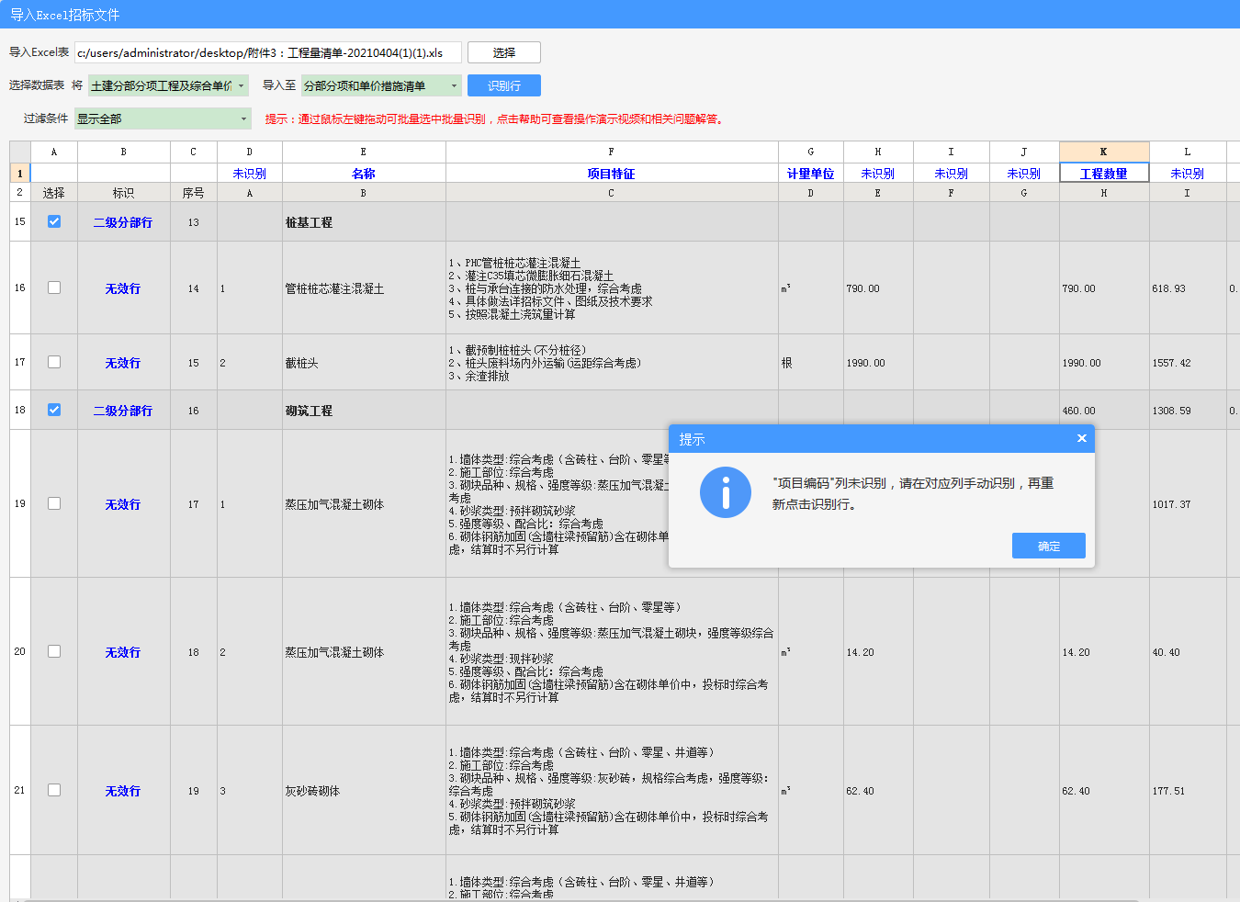
Task: Click the 未识别 header cell in column H
Action: [x=878, y=173]
